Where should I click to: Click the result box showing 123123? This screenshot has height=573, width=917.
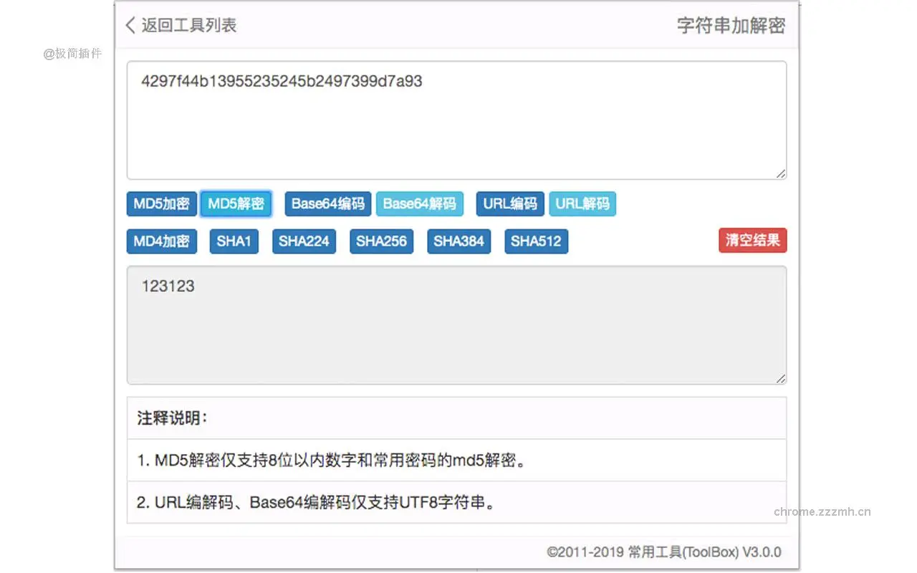pyautogui.click(x=457, y=326)
